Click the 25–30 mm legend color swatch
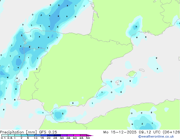Screen dimensions: 180x139 57,135
